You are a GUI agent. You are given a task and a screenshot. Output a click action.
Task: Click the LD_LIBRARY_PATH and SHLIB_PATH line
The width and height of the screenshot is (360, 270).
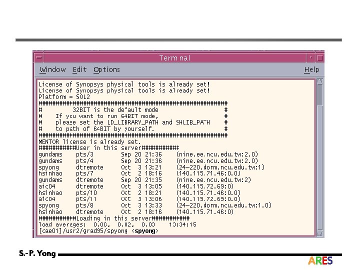click(133, 122)
